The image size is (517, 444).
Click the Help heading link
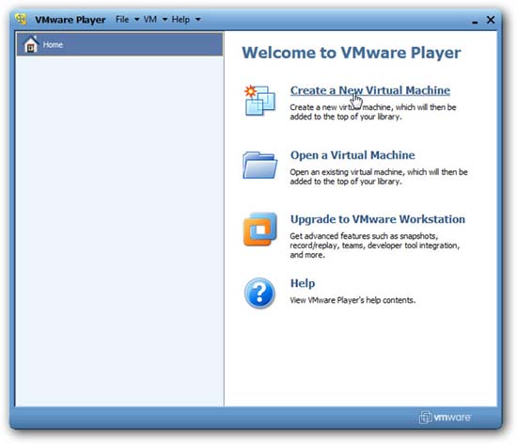(x=303, y=283)
